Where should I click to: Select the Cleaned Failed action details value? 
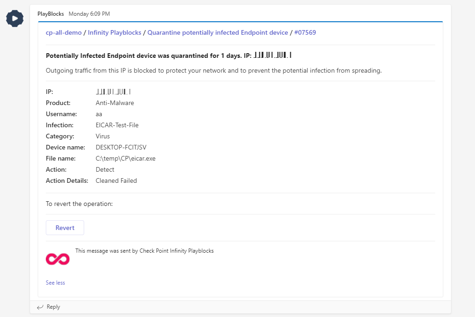(117, 180)
